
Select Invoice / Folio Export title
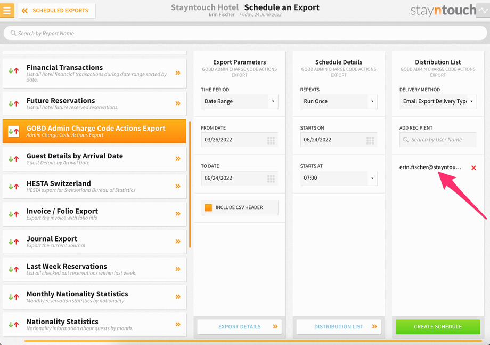(62, 211)
